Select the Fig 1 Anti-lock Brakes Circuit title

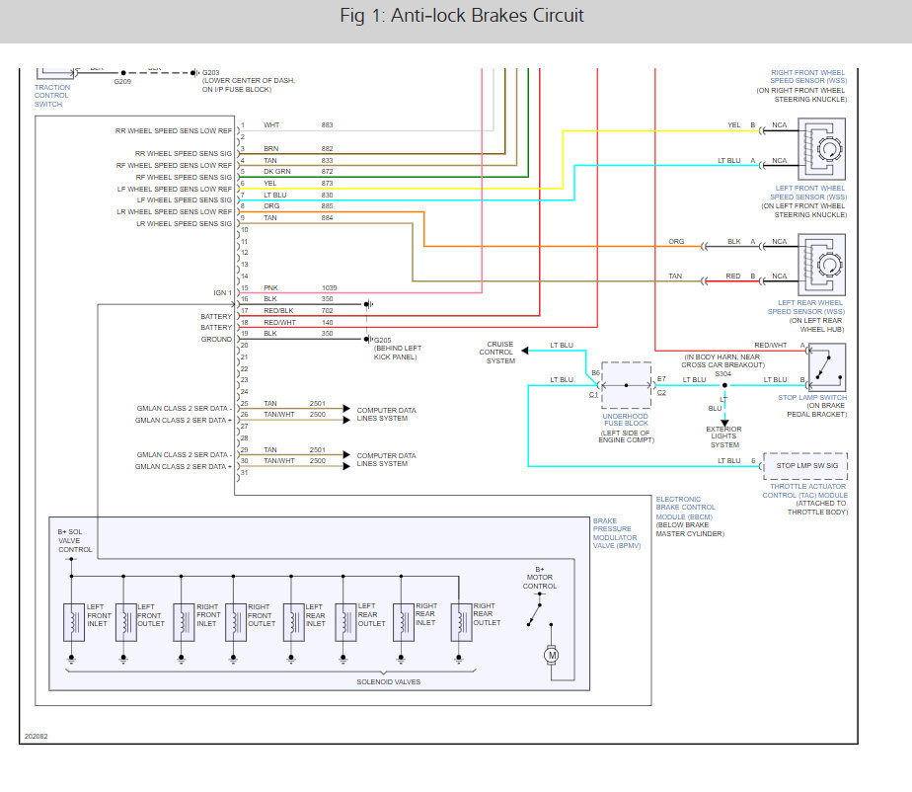pyautogui.click(x=462, y=16)
